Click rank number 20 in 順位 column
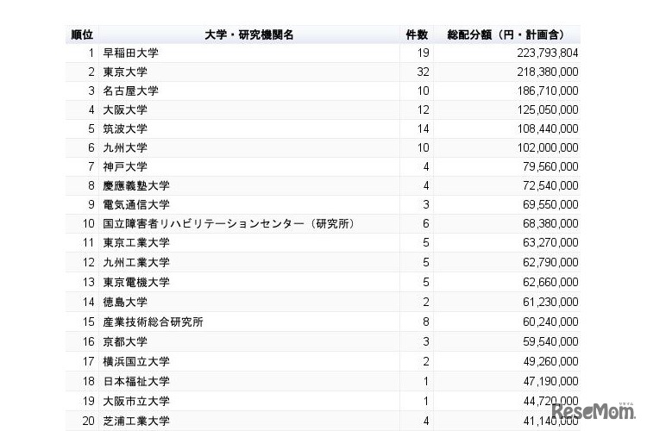This screenshot has height=431, width=647. [x=88, y=421]
